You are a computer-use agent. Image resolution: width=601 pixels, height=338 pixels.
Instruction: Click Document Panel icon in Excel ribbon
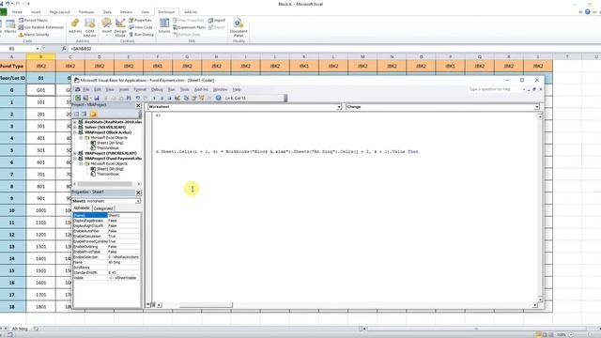tap(238, 27)
